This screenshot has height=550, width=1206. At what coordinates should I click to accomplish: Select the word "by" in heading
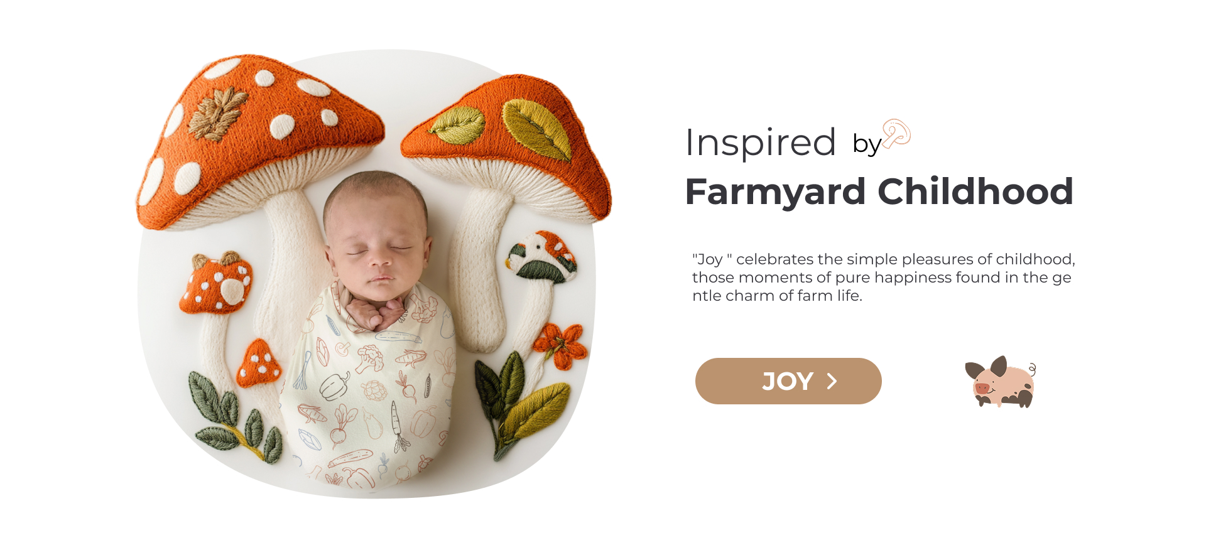(x=867, y=144)
